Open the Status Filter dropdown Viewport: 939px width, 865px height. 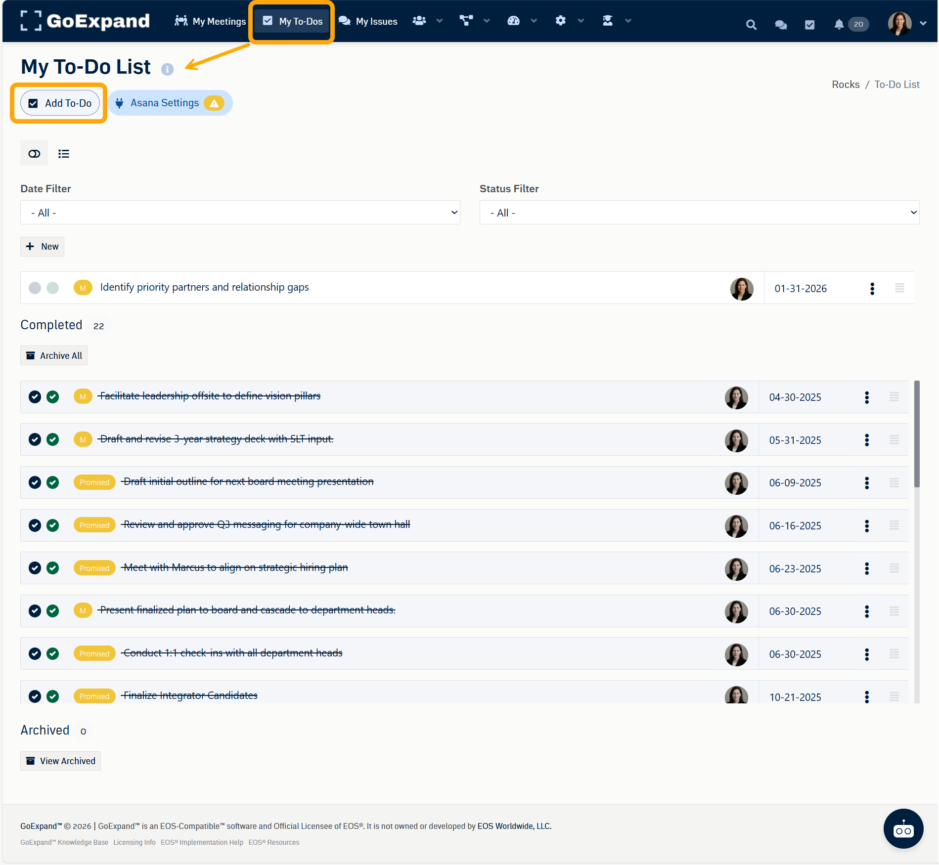tap(699, 213)
